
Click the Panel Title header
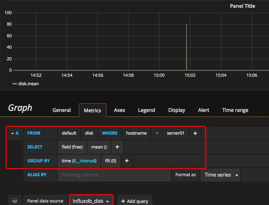pyautogui.click(x=242, y=6)
